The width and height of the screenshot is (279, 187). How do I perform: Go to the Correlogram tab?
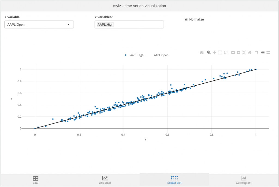244,180
